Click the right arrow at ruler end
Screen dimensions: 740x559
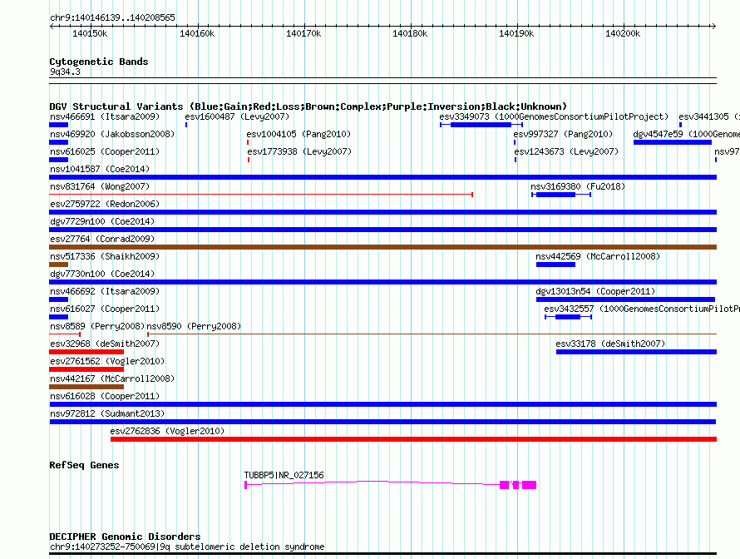pos(714,26)
